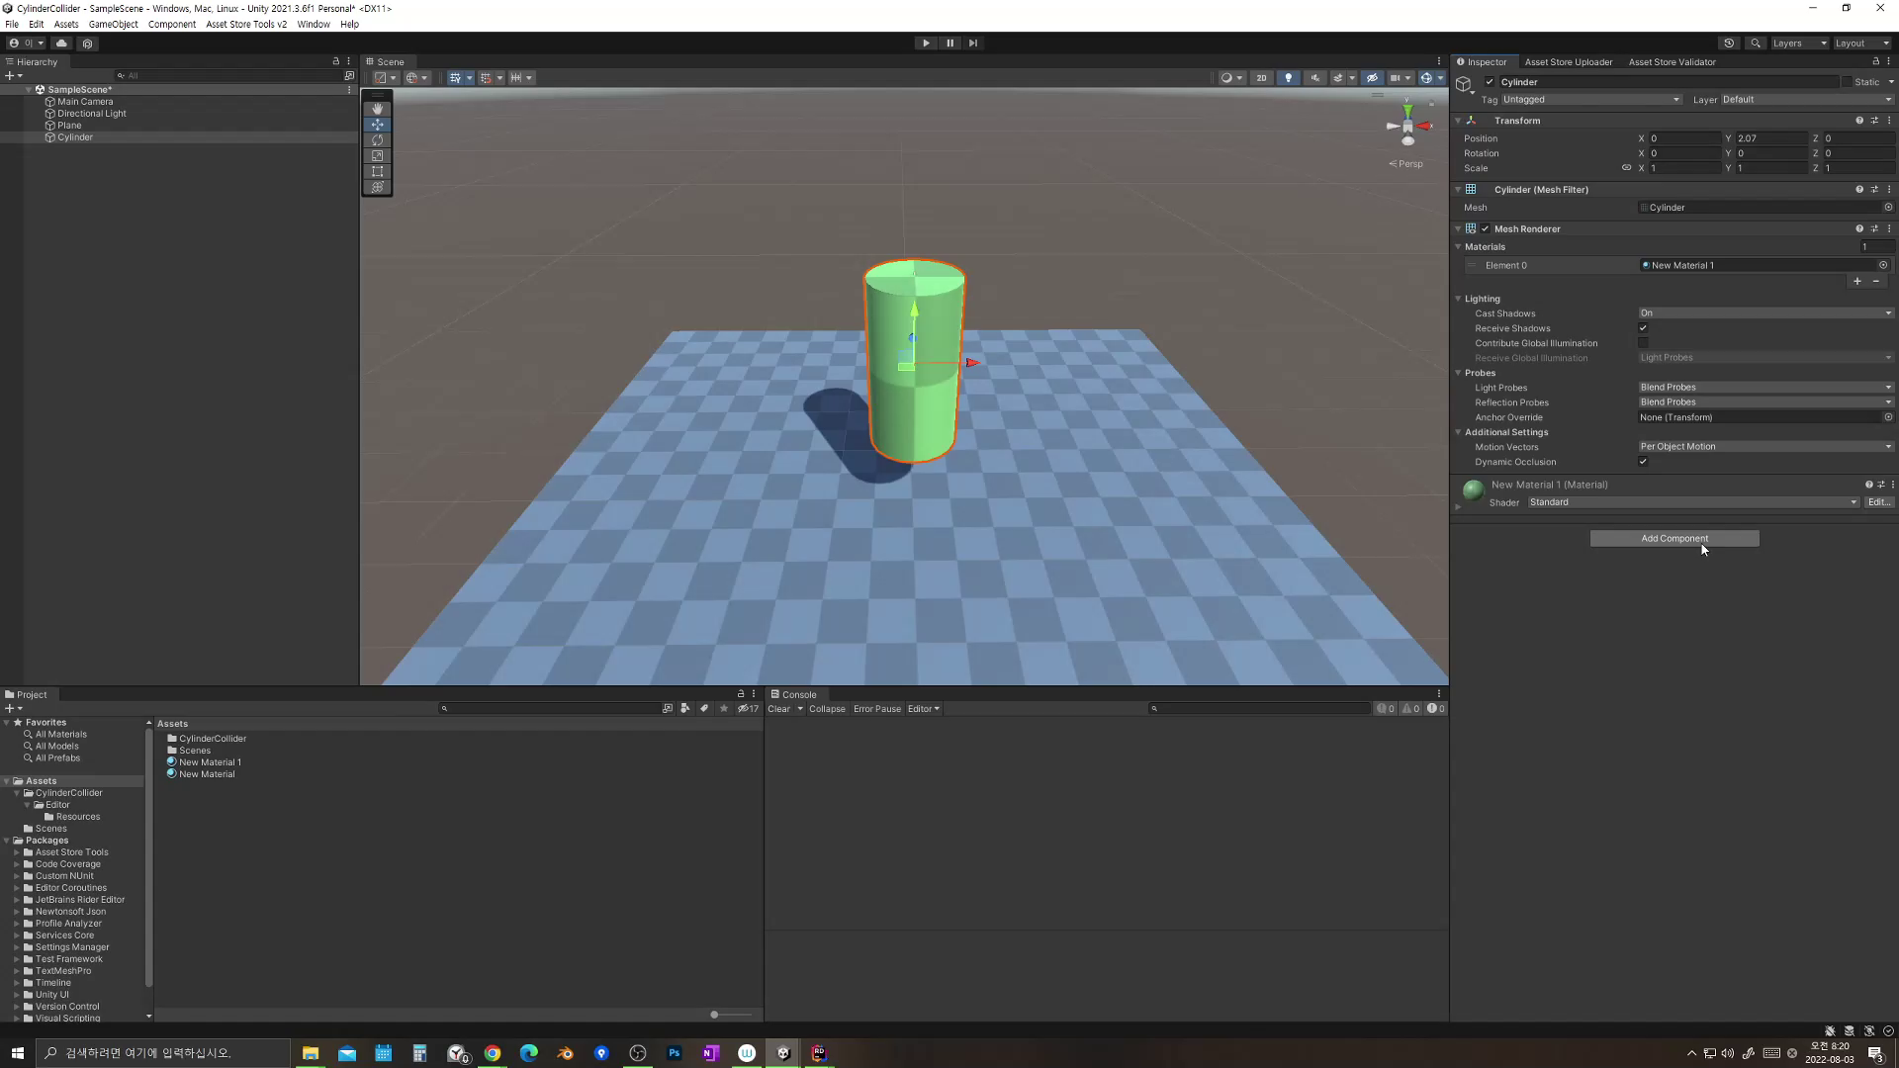
Task: Collapse SampleScene in Hierarchy
Action: pyautogui.click(x=29, y=90)
